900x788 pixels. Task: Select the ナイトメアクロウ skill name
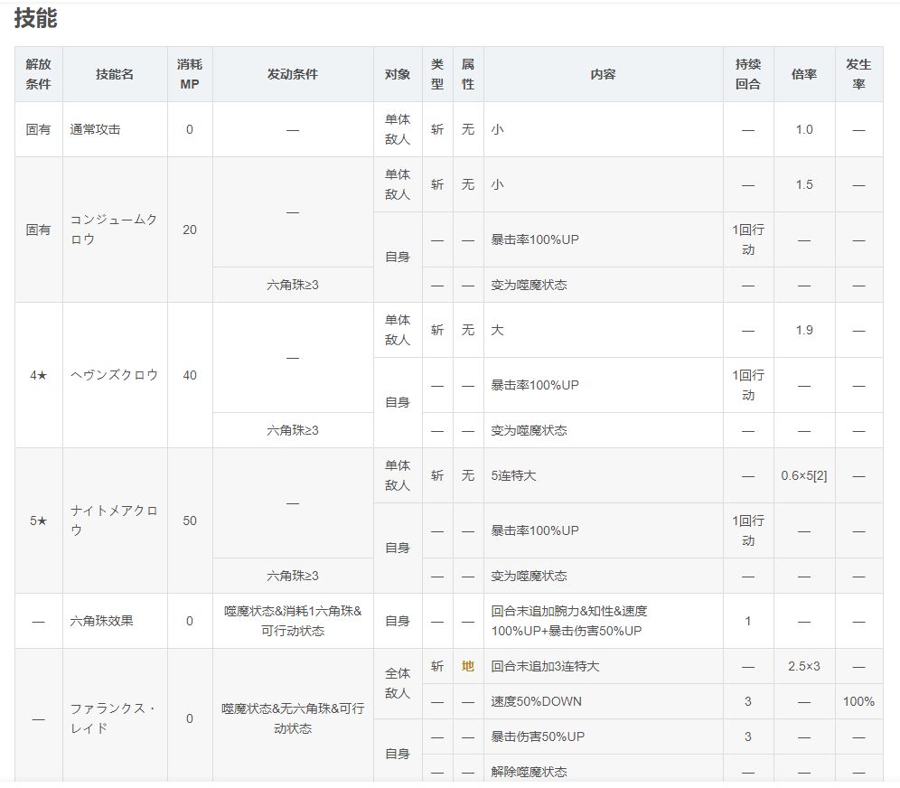pos(114,521)
